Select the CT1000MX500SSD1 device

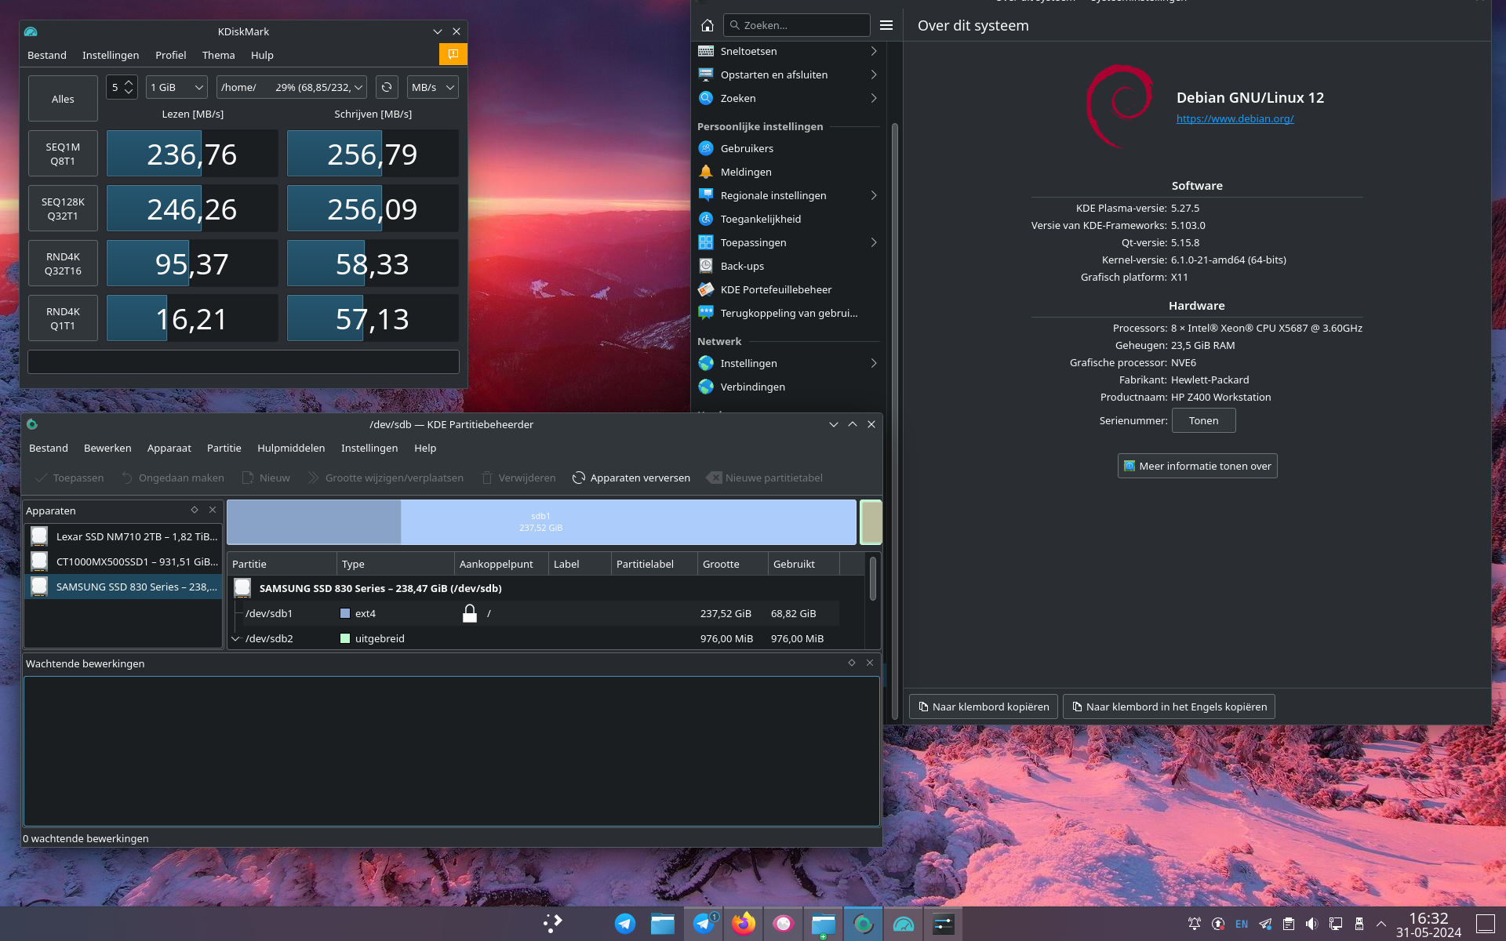124,561
